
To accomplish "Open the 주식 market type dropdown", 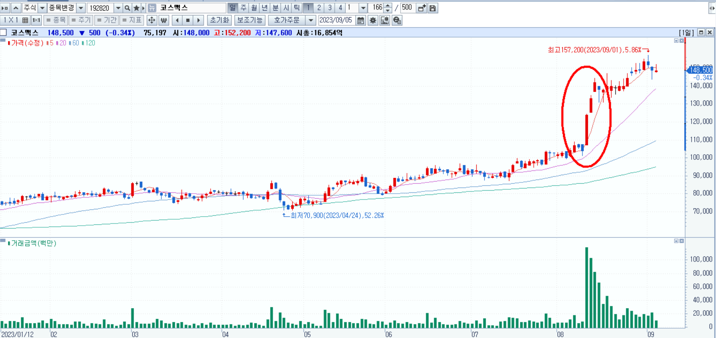I will coord(42,8).
